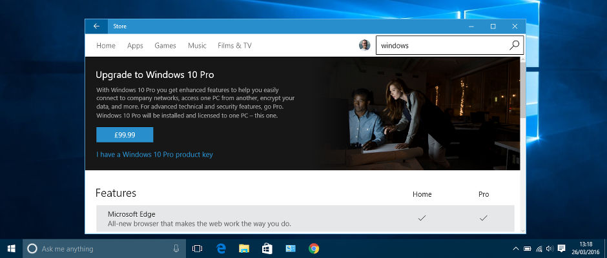This screenshot has width=607, height=258.
Task: Click the 'Pro' column header in Features
Action: [x=484, y=194]
